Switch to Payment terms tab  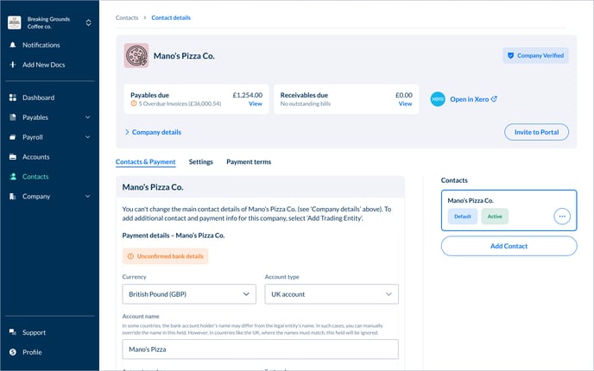[x=249, y=161]
